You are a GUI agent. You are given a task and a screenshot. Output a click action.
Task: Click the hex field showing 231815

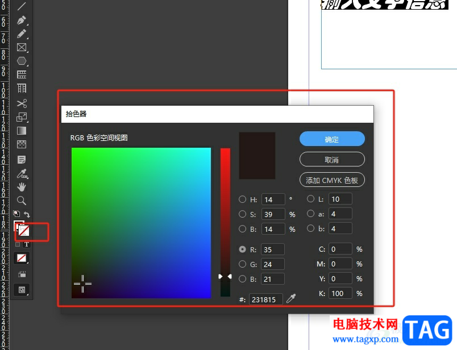(x=266, y=299)
